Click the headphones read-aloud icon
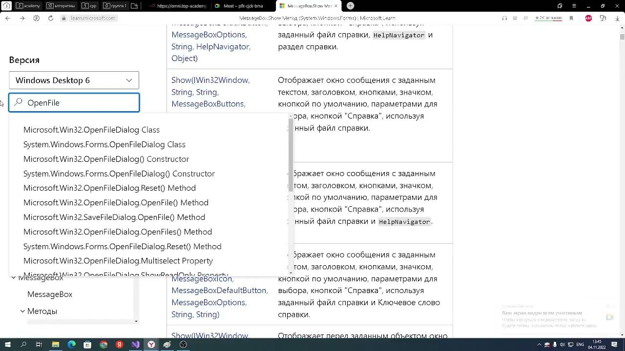This screenshot has width=625, height=351. 504,18
